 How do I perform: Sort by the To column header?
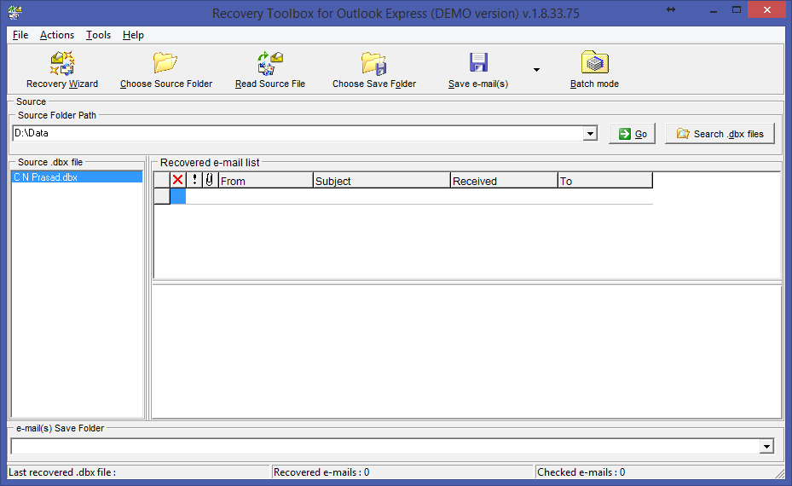[605, 181]
